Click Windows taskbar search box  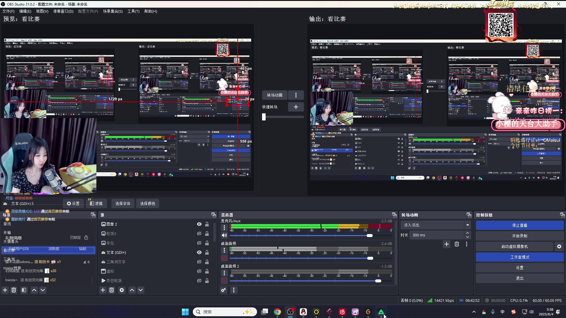225,312
